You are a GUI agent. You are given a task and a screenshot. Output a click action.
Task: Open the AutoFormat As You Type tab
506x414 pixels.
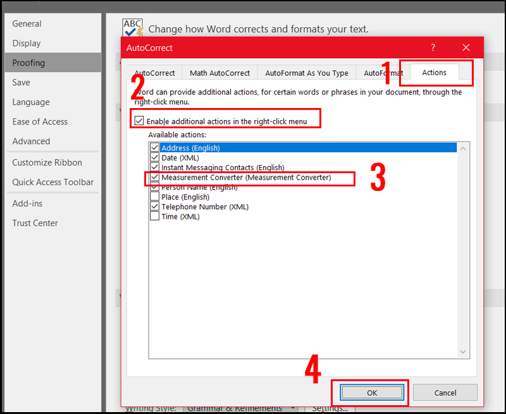(307, 73)
